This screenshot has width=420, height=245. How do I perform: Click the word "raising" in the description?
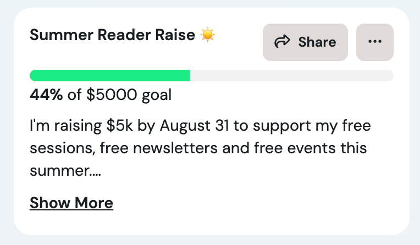[x=78, y=126]
